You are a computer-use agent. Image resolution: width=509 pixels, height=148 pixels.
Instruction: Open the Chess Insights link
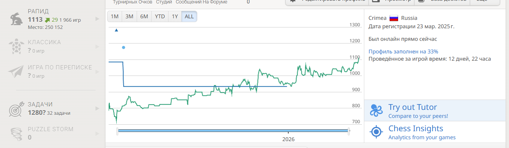coord(416,129)
